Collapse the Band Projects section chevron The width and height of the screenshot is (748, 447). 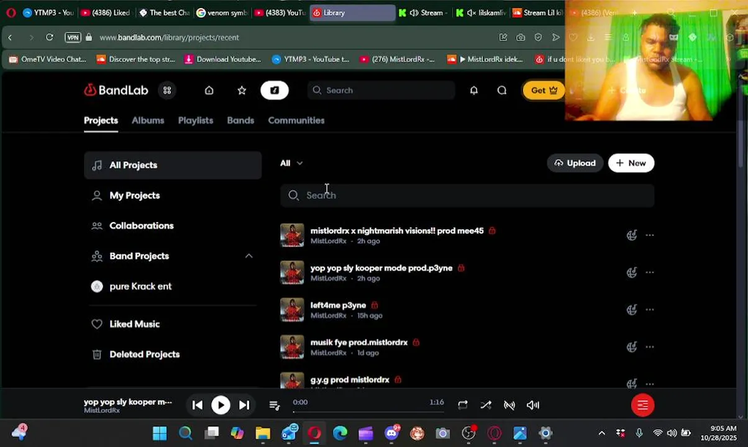pos(249,256)
